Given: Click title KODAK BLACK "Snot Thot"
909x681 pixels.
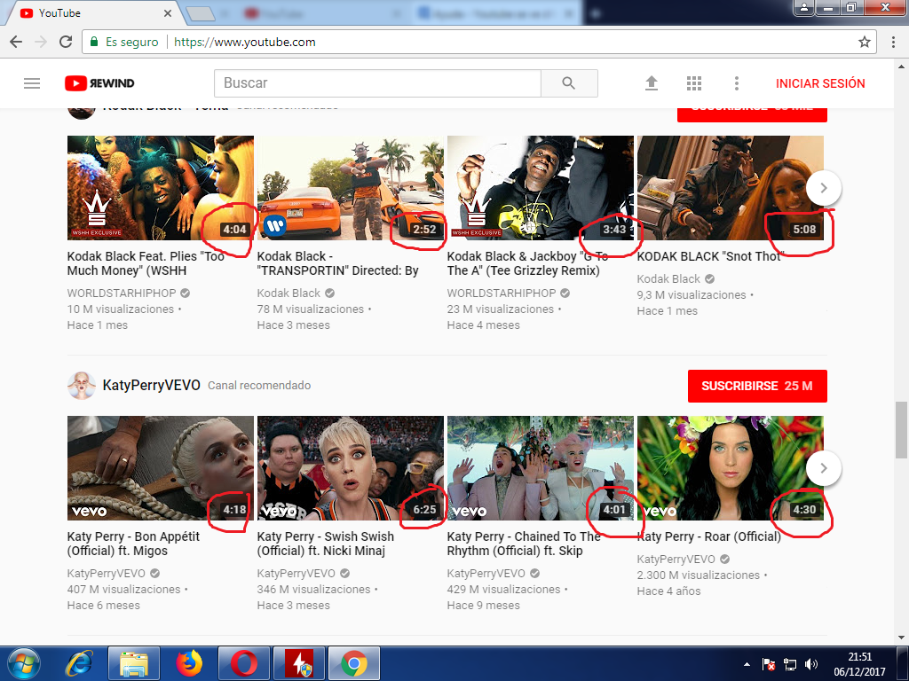Looking at the screenshot, I should [x=711, y=256].
